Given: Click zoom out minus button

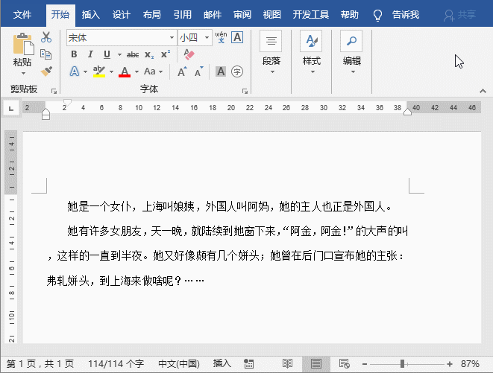Looking at the screenshot, I should coord(365,364).
